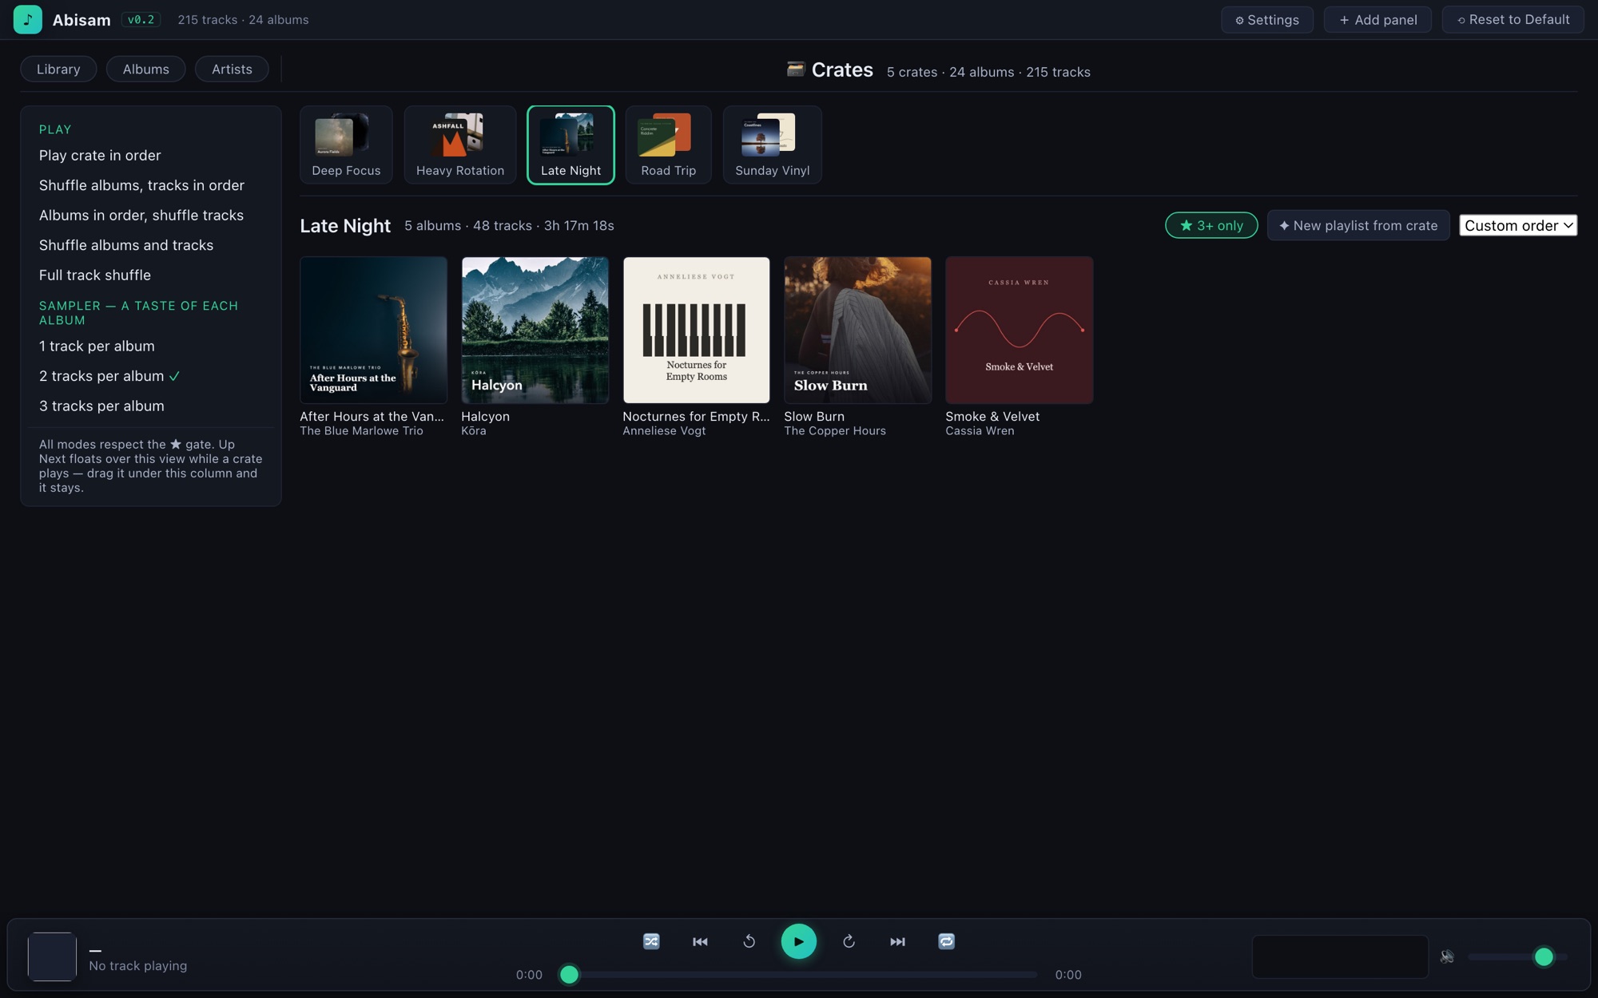Click the now-playing artwork placeholder

pyautogui.click(x=52, y=956)
